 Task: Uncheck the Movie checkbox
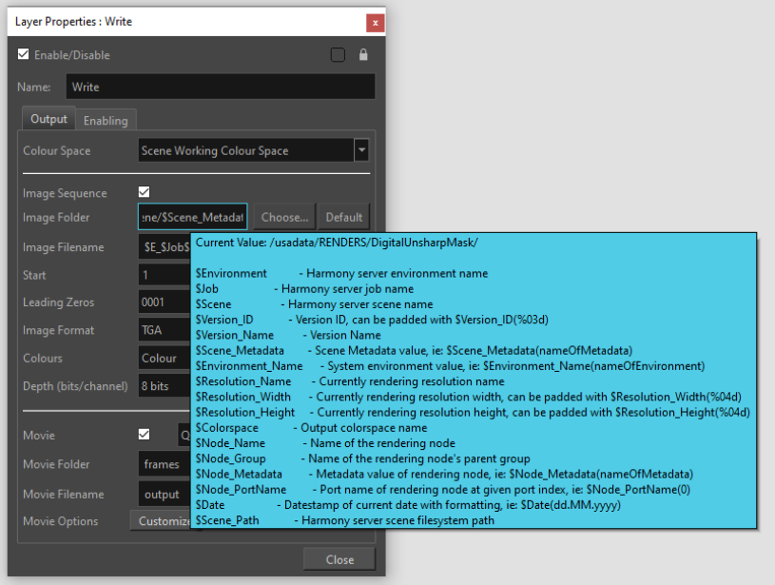click(x=144, y=434)
